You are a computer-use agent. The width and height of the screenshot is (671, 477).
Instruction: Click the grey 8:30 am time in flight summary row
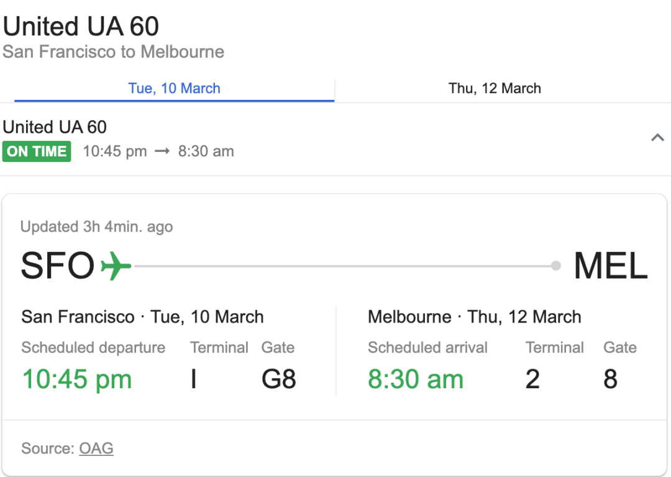206,151
